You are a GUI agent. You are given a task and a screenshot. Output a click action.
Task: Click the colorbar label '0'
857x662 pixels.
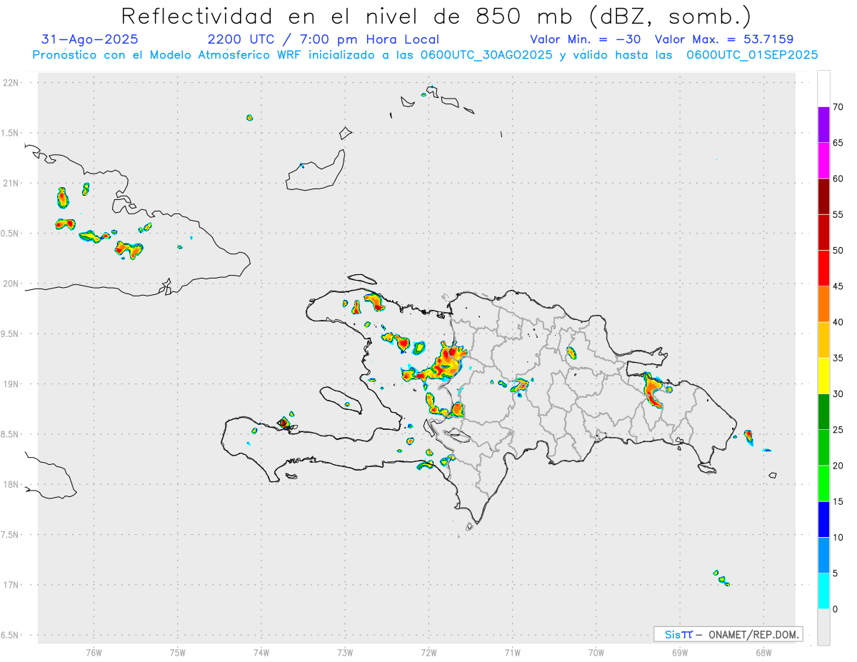click(x=836, y=609)
